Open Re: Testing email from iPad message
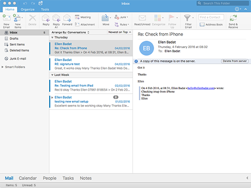Screen dimensions: 251x188 click(x=91, y=86)
